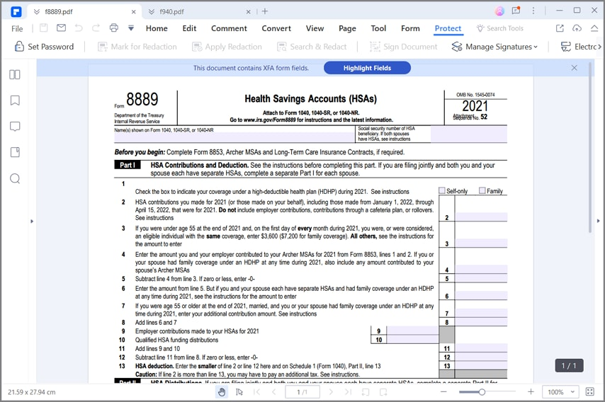Adjust the zoom slider handle

click(482, 391)
